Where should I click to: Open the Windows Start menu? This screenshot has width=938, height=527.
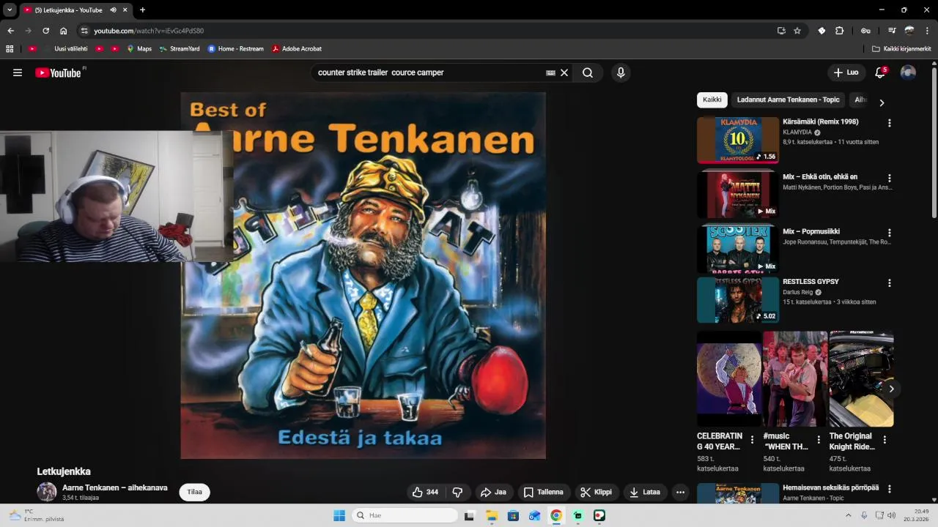click(339, 515)
